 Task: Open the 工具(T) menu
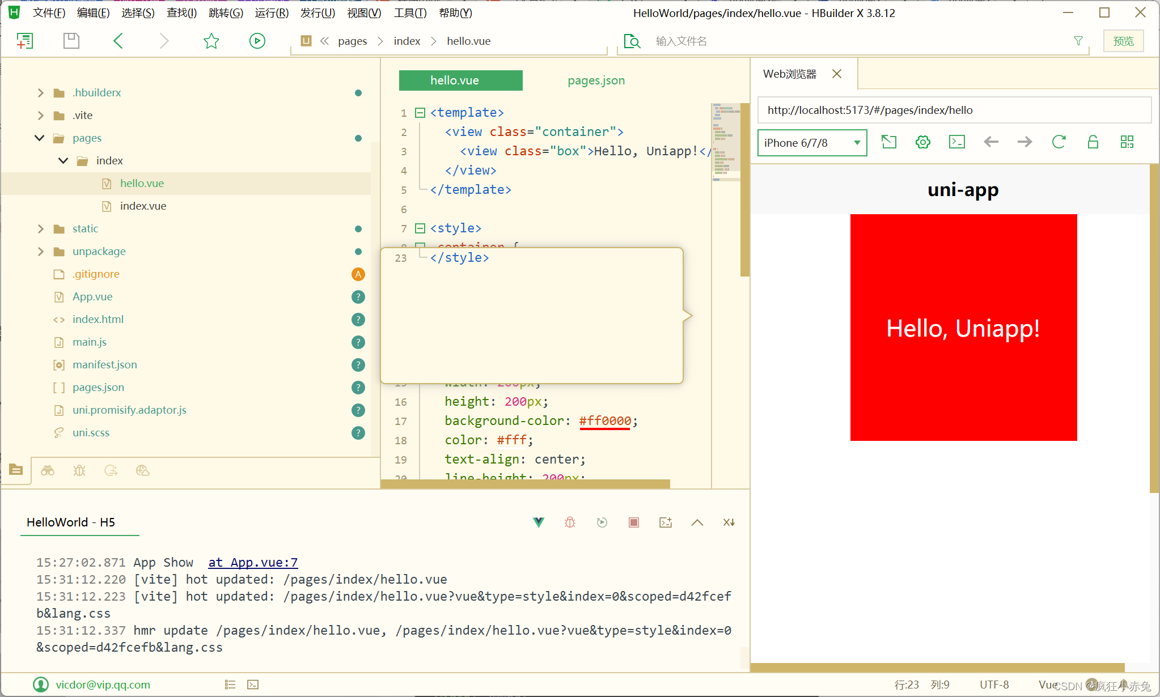(x=410, y=12)
